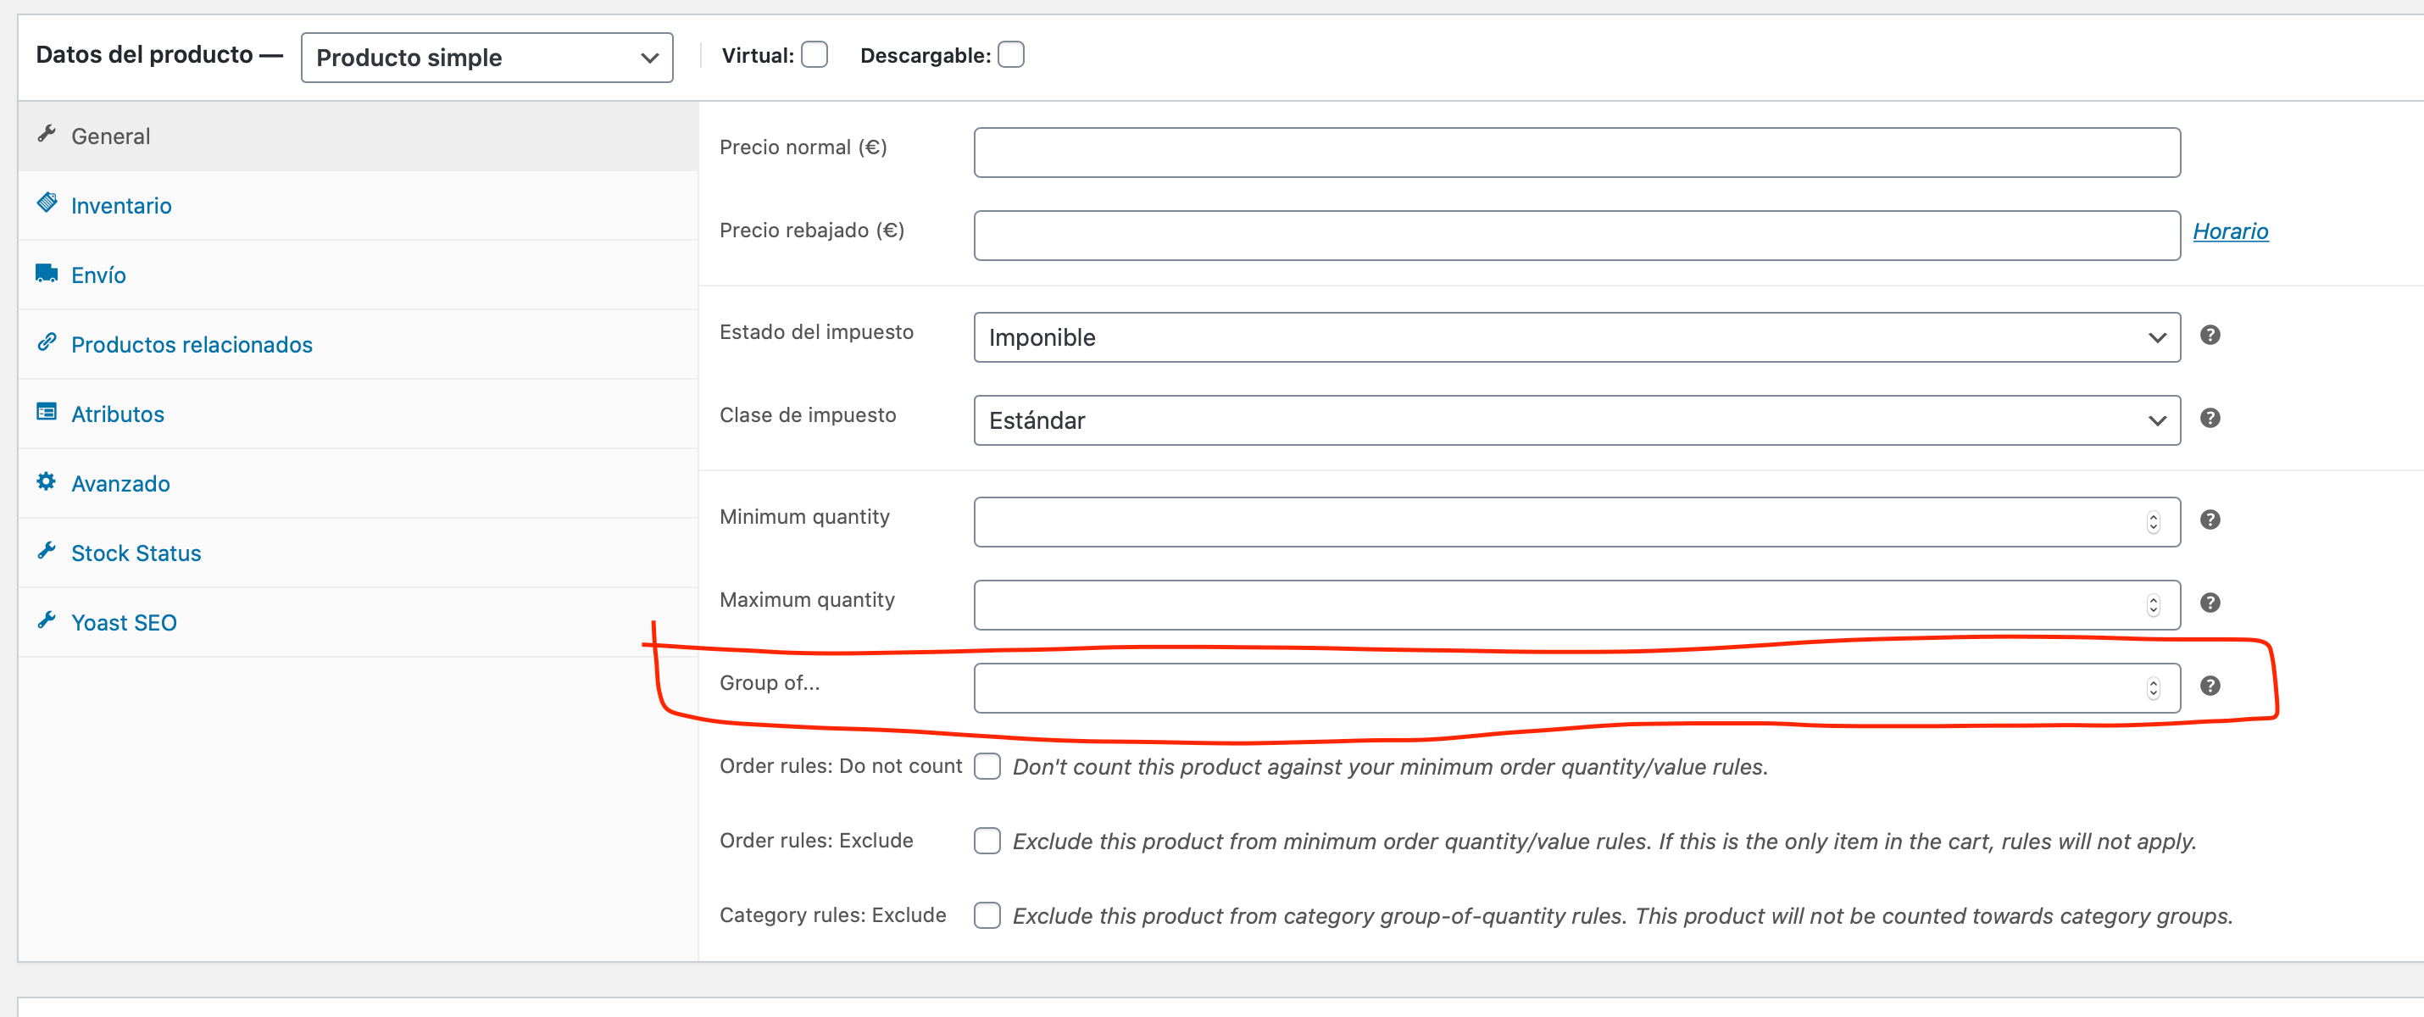This screenshot has width=2424, height=1017.
Task: Switch to the General tab
Action: point(358,136)
